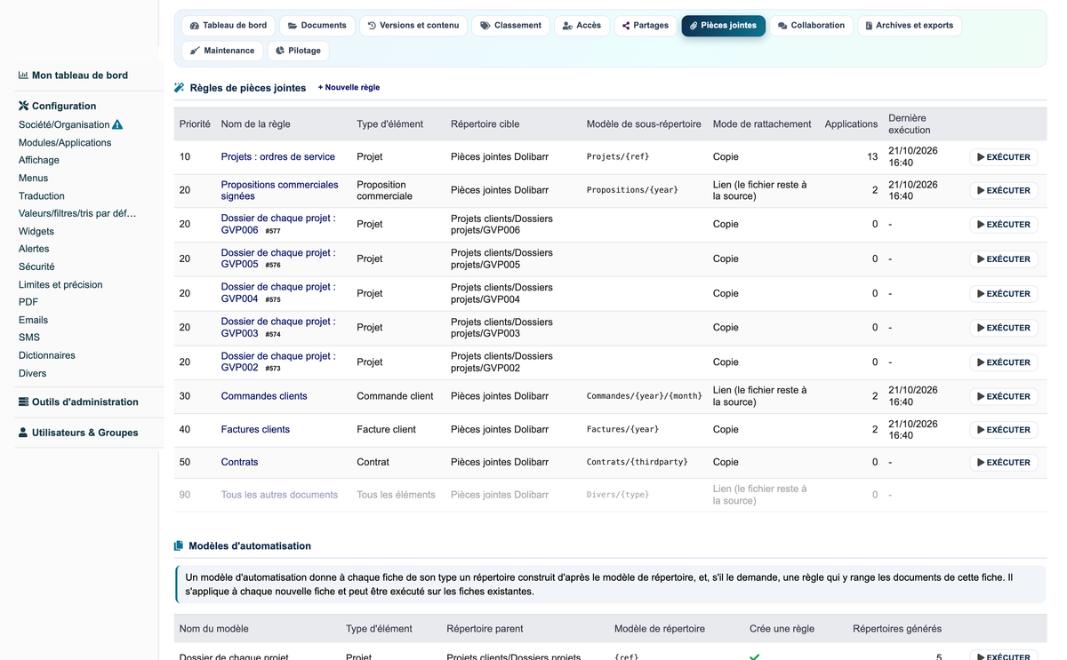Click the Configuration tools icon

point(23,106)
